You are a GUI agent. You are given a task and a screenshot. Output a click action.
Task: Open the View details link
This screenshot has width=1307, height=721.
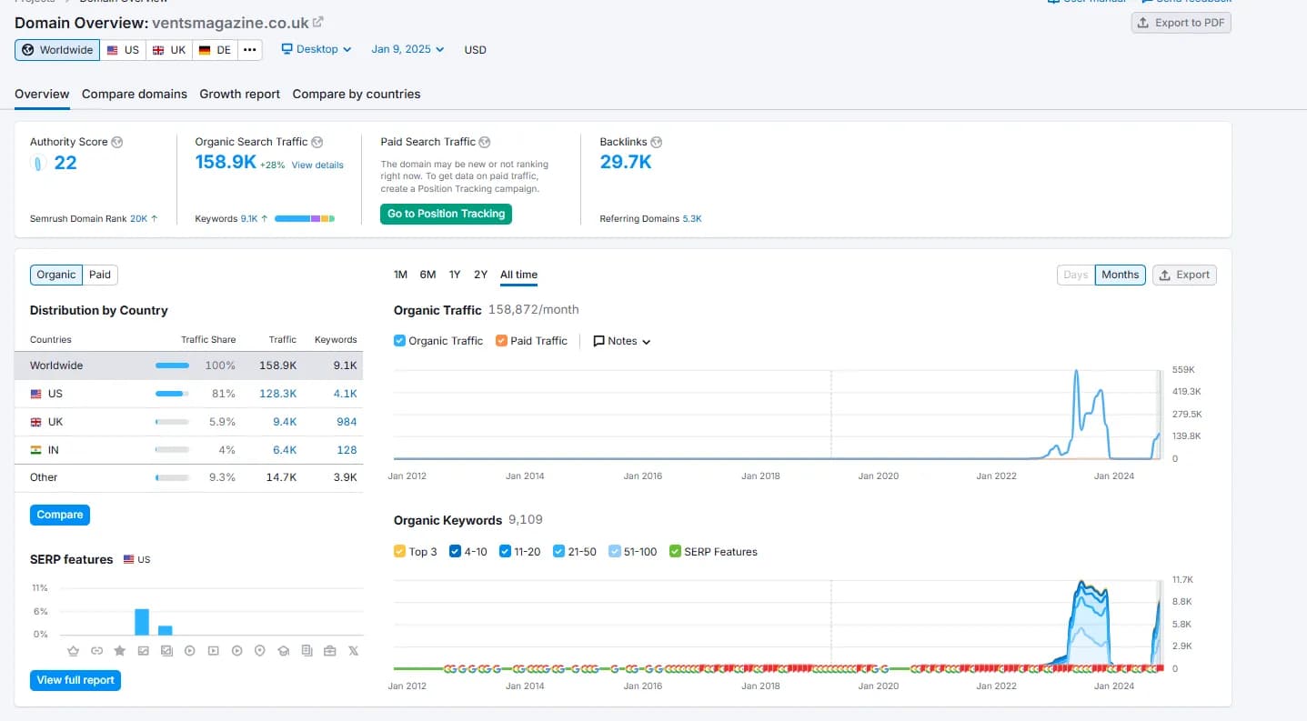[317, 165]
